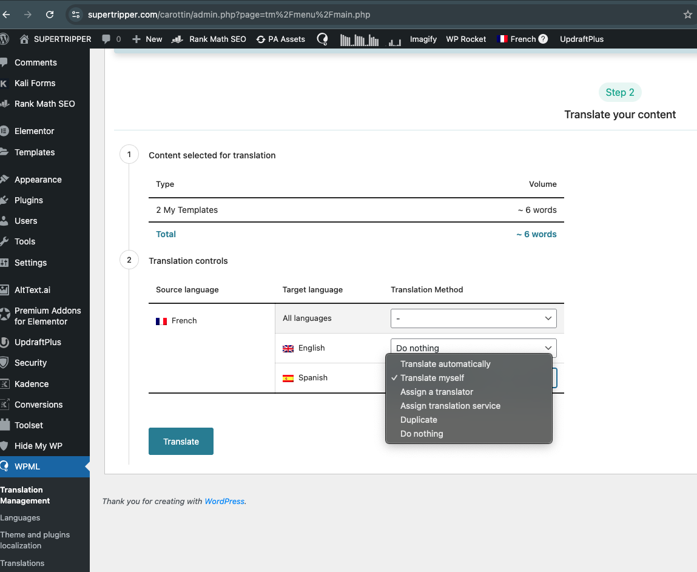This screenshot has width=697, height=572.
Task: Click the browser forward arrow
Action: coord(27,15)
